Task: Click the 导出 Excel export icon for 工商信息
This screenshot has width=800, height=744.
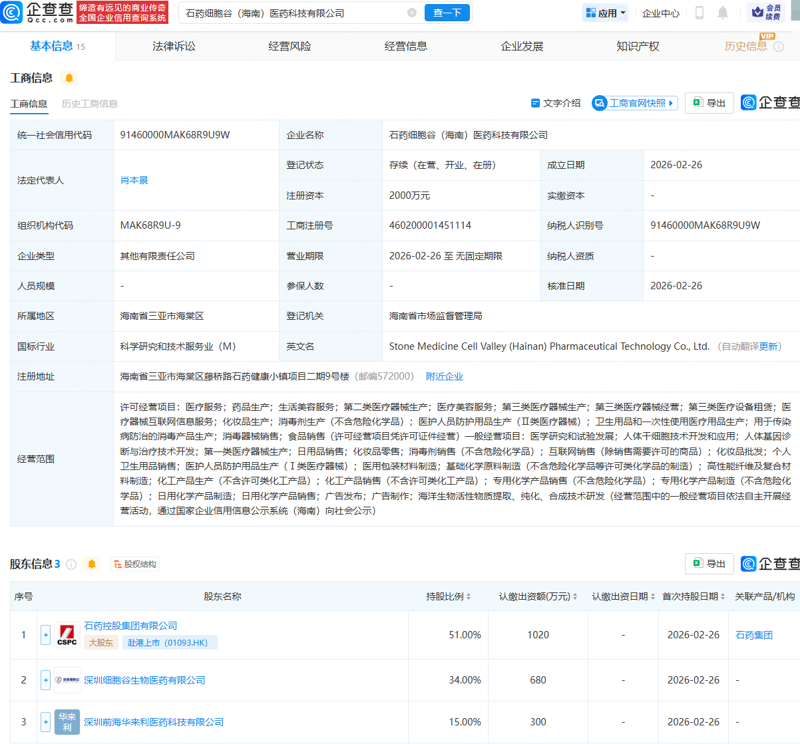Action: [708, 102]
